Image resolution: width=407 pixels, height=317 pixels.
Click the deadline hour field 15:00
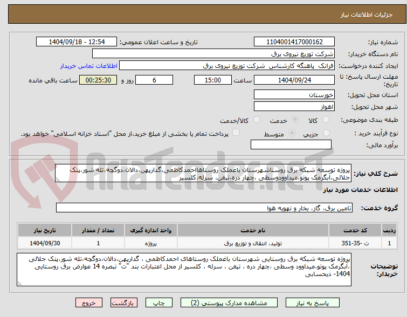coord(213,80)
